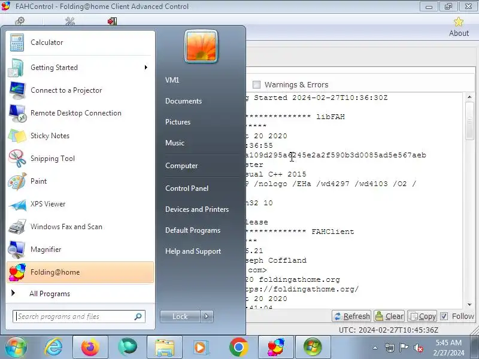
Task: Click the log scrollbar down arrow
Action: tap(469, 305)
